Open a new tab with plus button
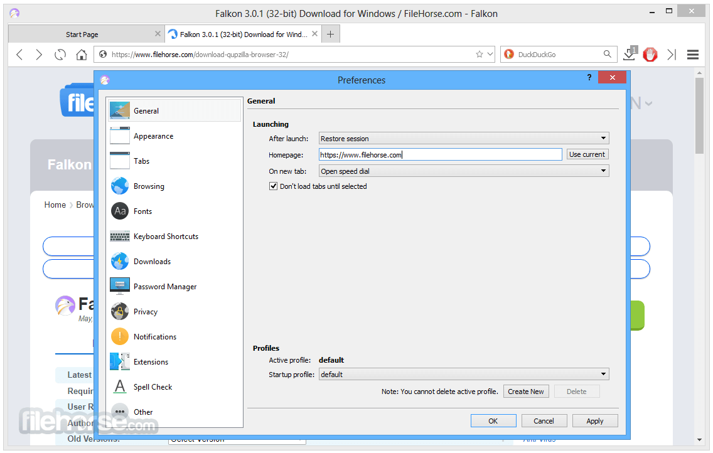713x453 pixels. click(x=331, y=34)
